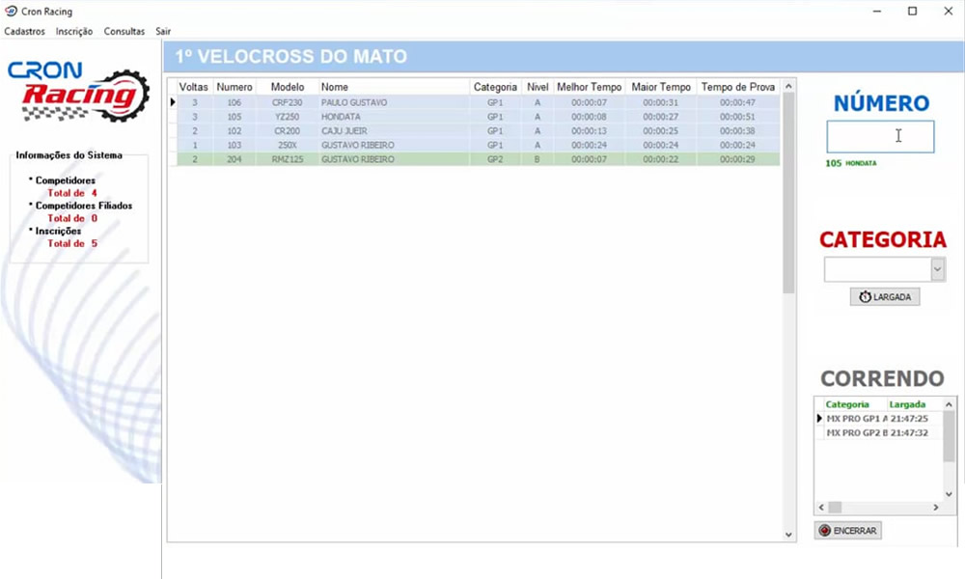Click the row arrow beside MX PRO GP1
The image size is (965, 579).
[x=819, y=419]
